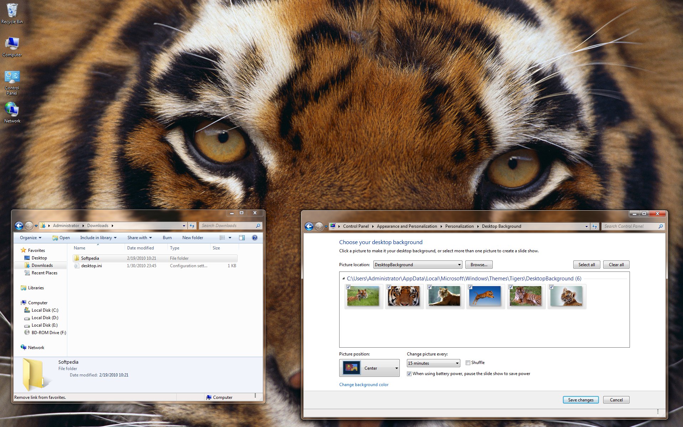Select the Computer desktop icon
683x427 pixels.
(x=12, y=47)
